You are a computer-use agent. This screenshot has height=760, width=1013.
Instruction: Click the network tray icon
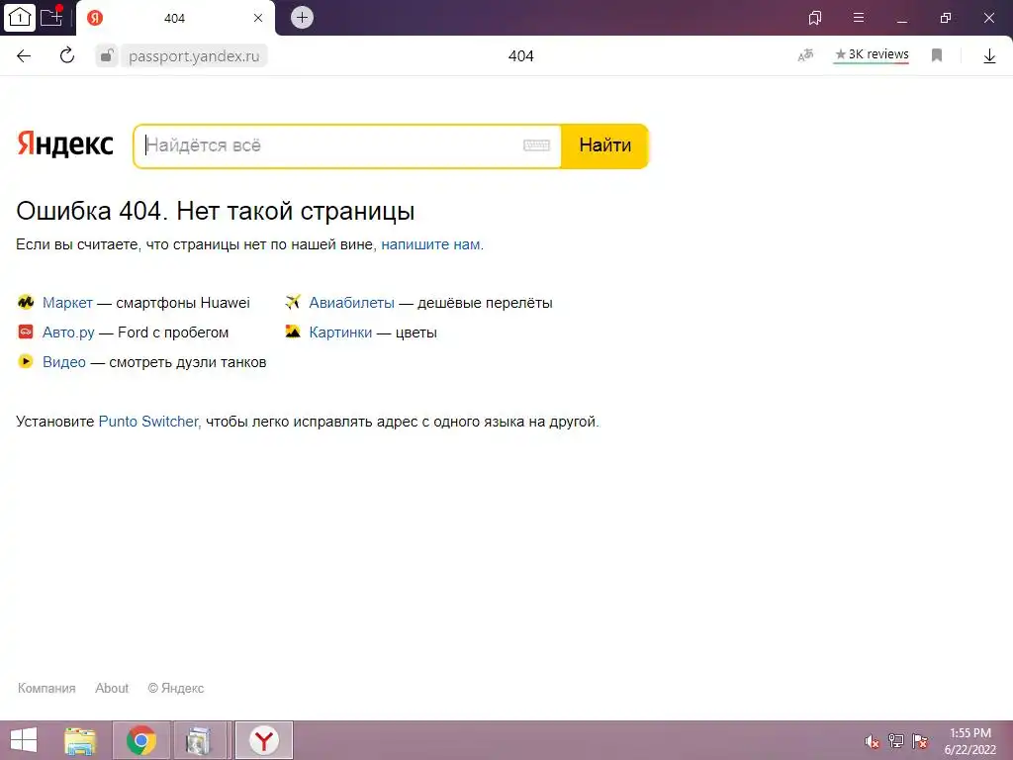click(896, 741)
